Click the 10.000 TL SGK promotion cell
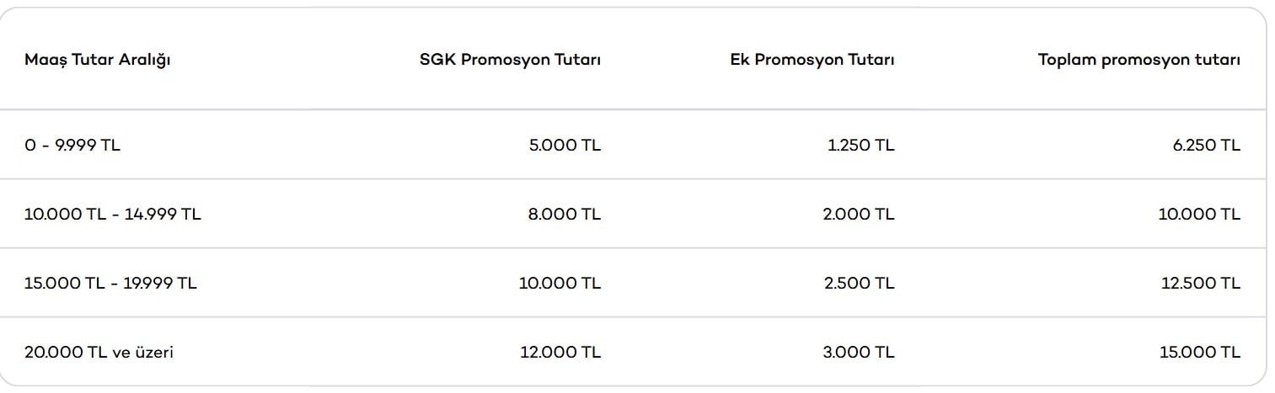The height and width of the screenshot is (393, 1275). tap(560, 283)
